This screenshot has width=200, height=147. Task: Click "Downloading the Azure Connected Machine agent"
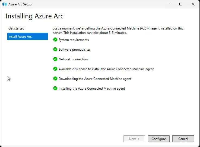coord(95,79)
